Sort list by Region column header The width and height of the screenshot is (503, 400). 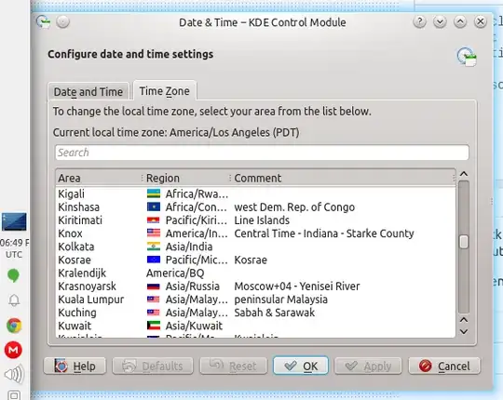(x=186, y=178)
